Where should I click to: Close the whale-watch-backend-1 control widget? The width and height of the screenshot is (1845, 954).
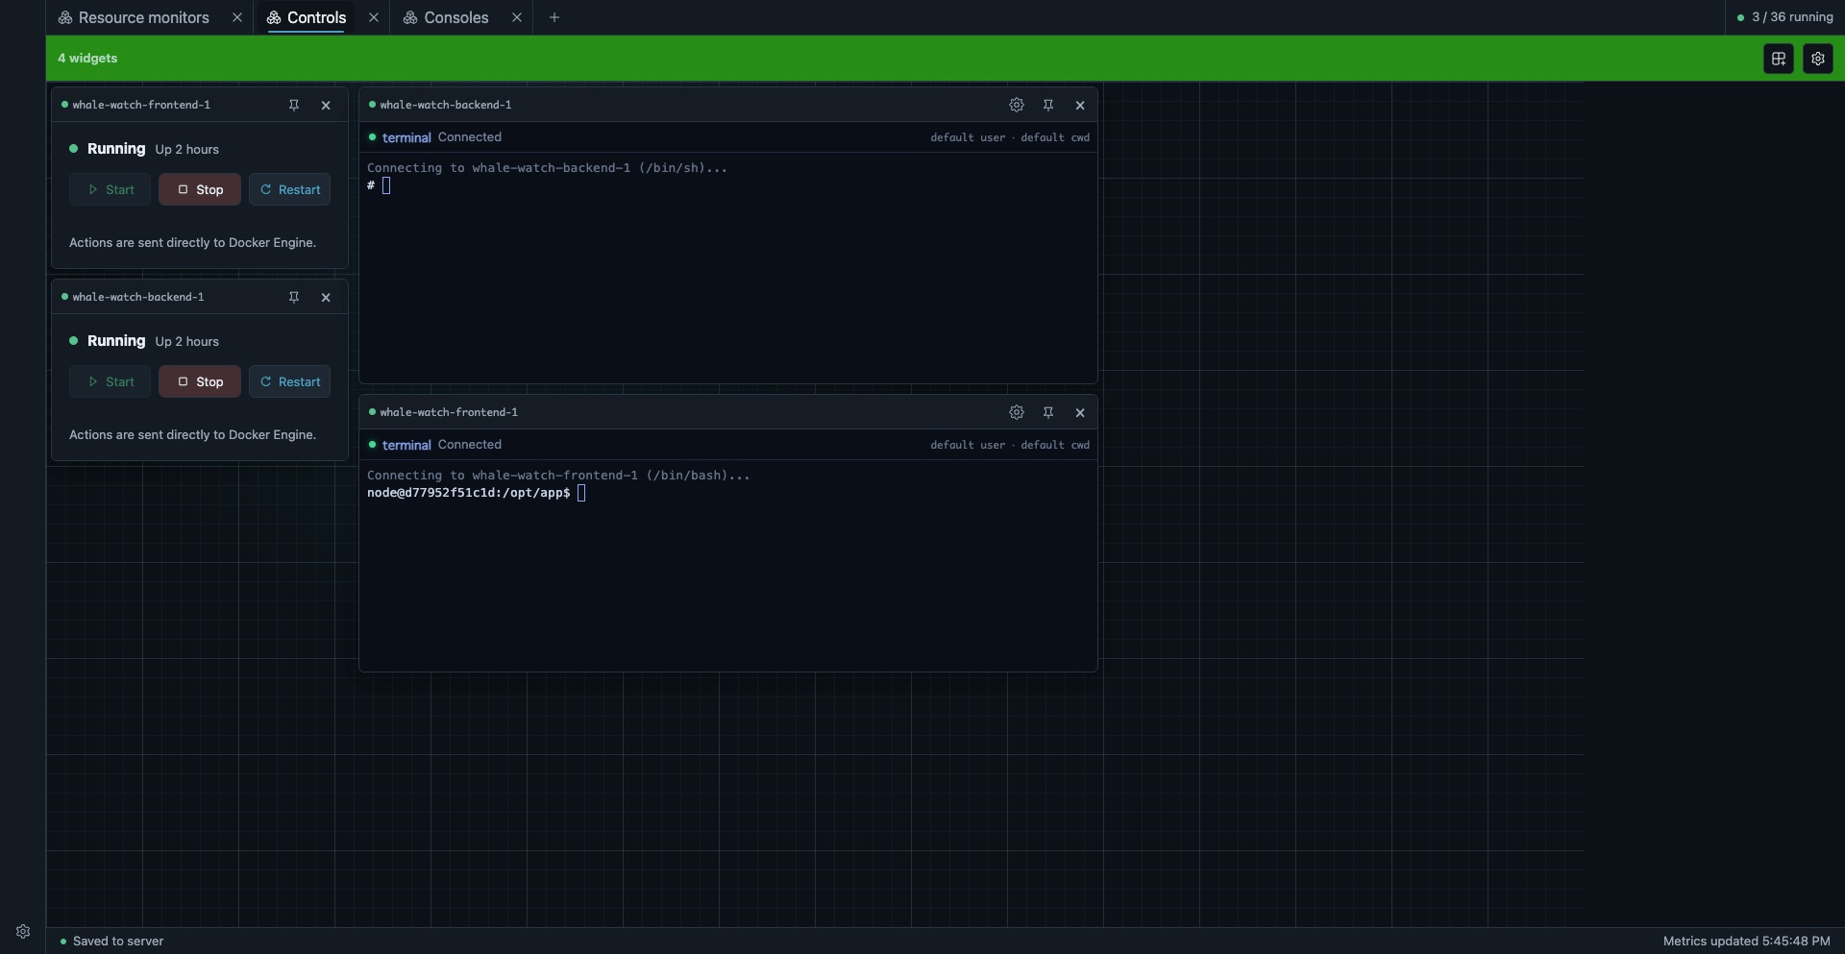click(x=326, y=297)
